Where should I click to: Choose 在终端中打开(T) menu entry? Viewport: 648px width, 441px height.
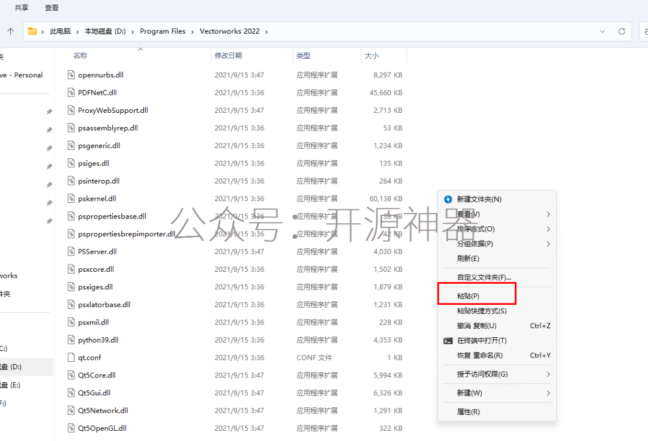(497, 341)
